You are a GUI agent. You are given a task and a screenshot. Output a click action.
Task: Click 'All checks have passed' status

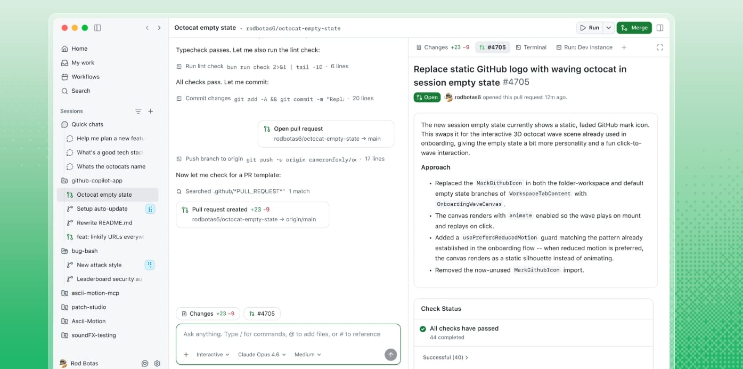[x=464, y=328]
